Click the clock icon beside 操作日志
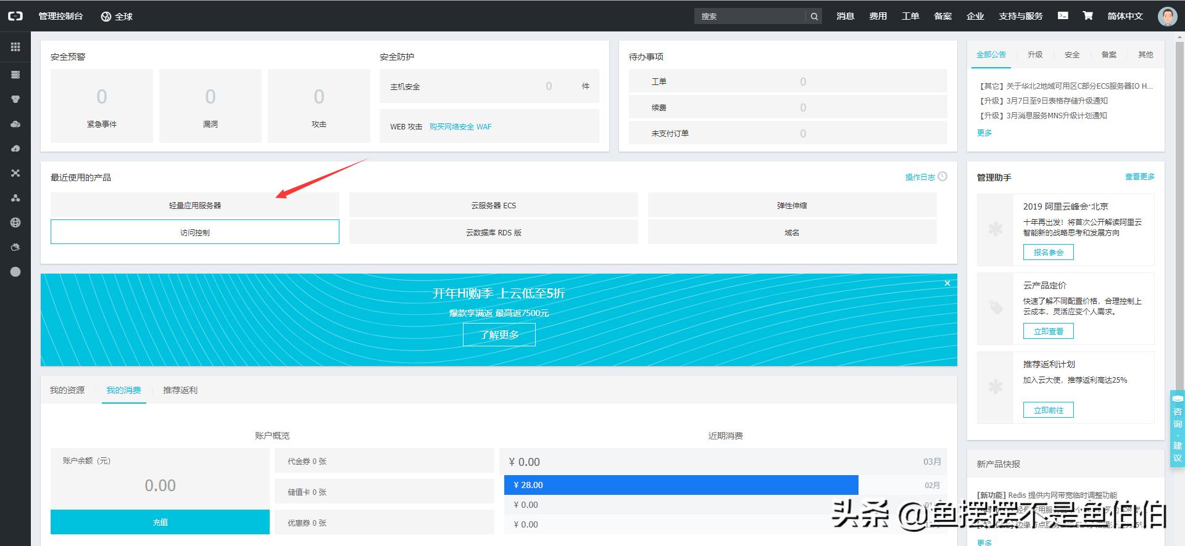Viewport: 1185px width, 546px height. coord(942,177)
